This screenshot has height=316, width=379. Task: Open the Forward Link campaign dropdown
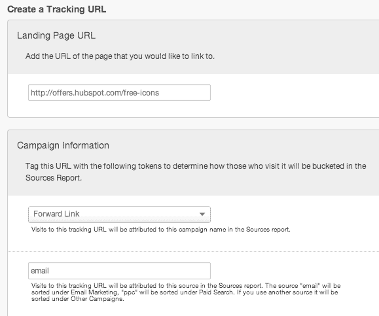[119, 215]
